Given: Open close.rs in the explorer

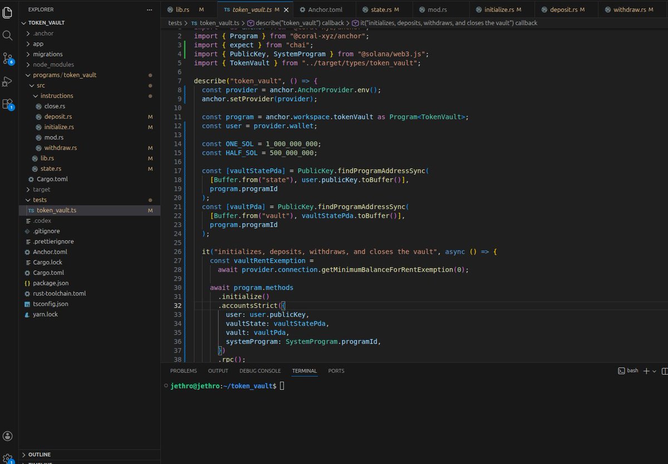Looking at the screenshot, I should (x=90, y=106).
